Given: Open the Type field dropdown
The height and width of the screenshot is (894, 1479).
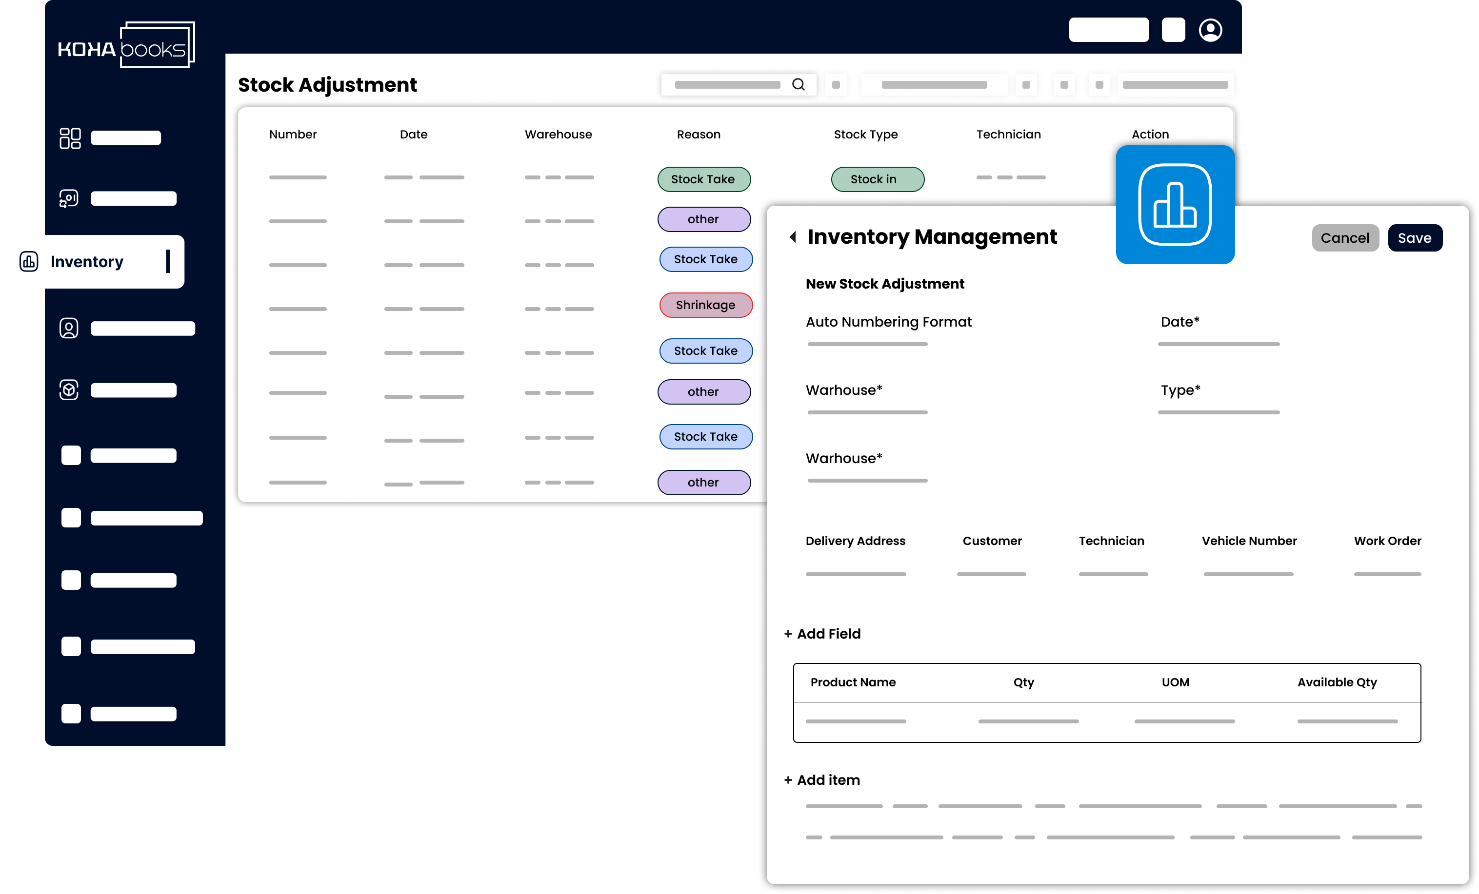Looking at the screenshot, I should pos(1218,411).
